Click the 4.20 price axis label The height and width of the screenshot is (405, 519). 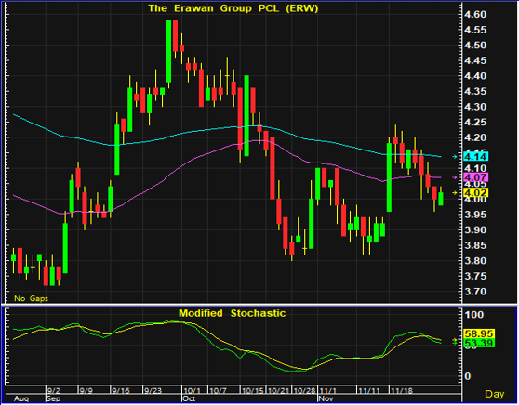click(x=475, y=137)
